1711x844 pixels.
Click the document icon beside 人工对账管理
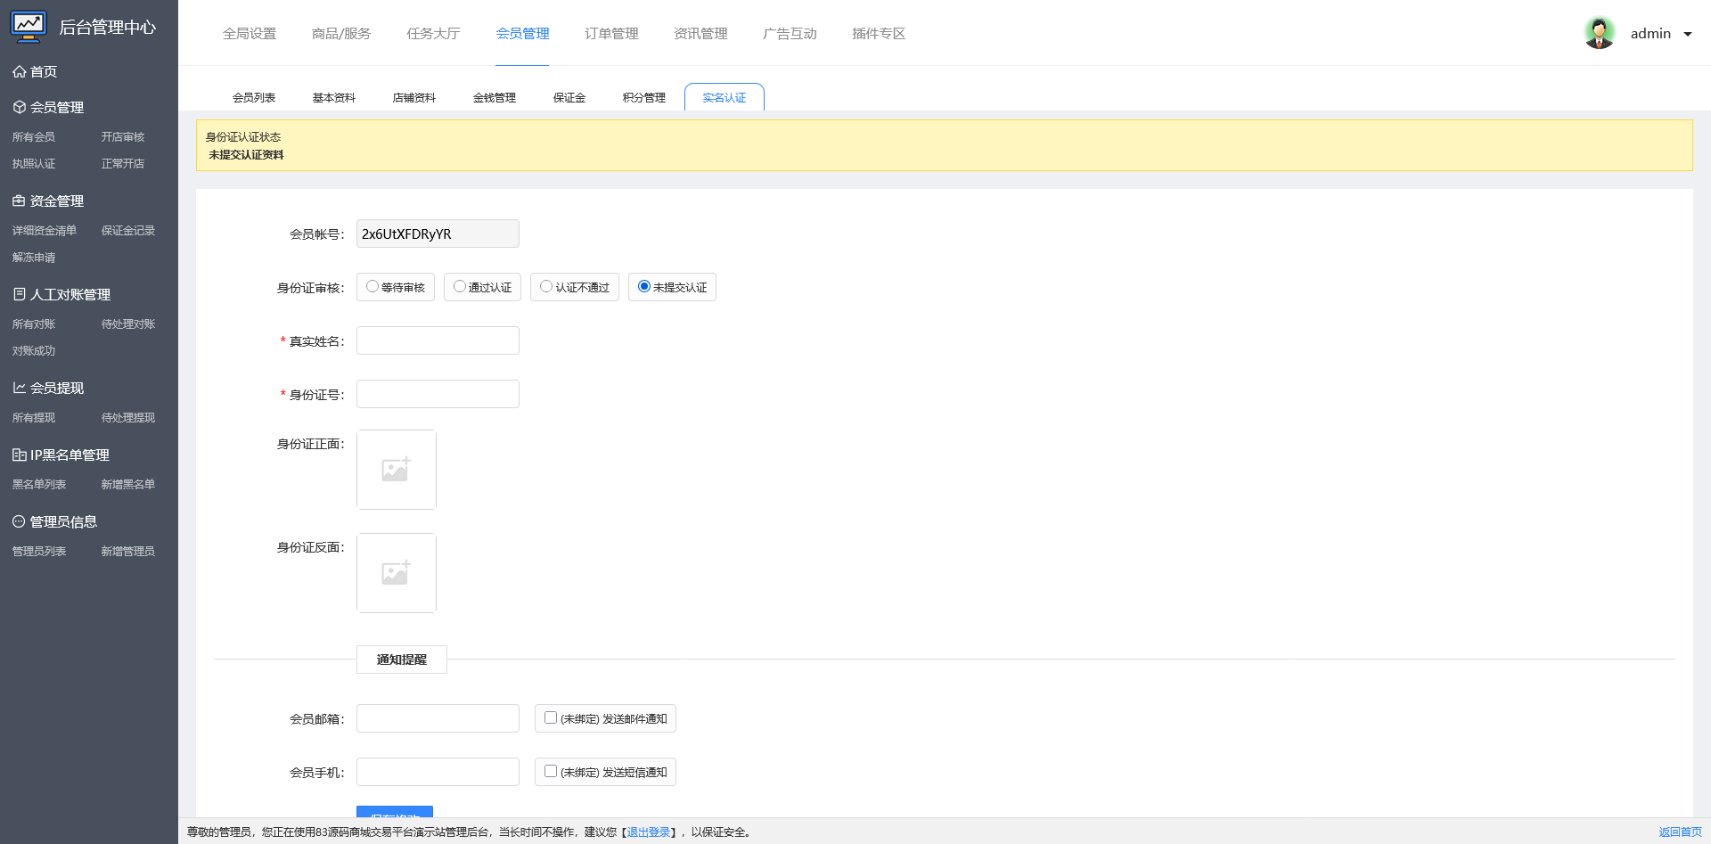(19, 294)
